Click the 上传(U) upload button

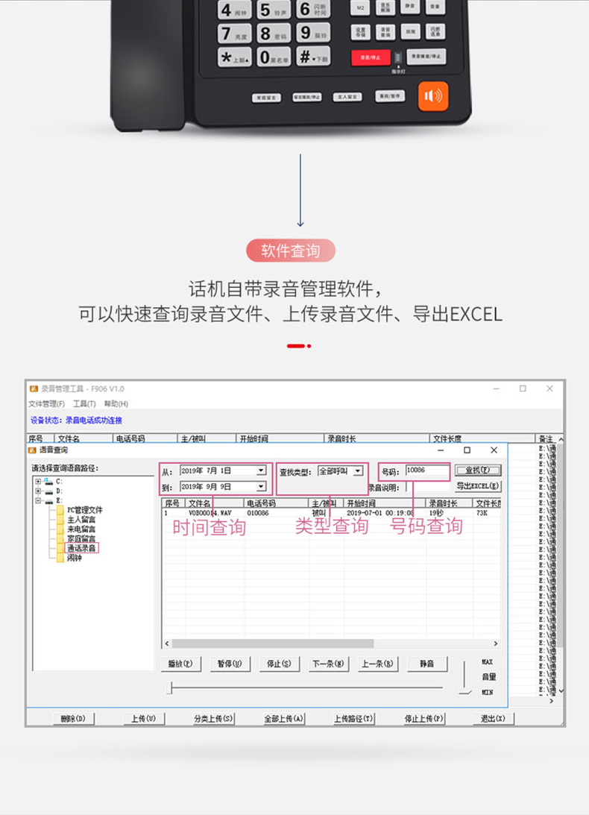point(143,719)
